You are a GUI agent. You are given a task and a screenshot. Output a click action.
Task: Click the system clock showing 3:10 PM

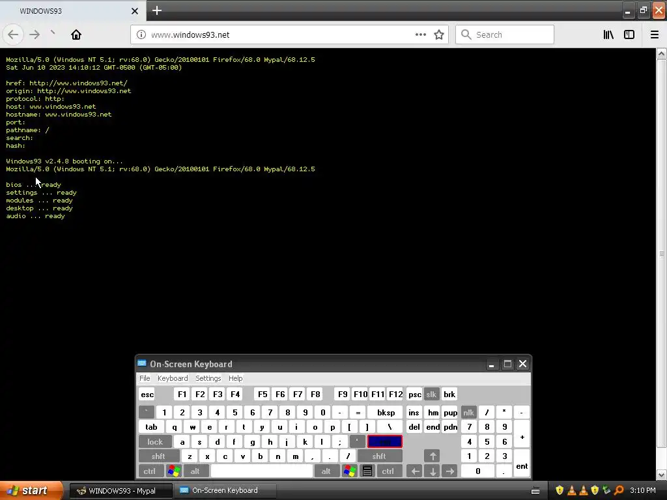[x=643, y=491]
